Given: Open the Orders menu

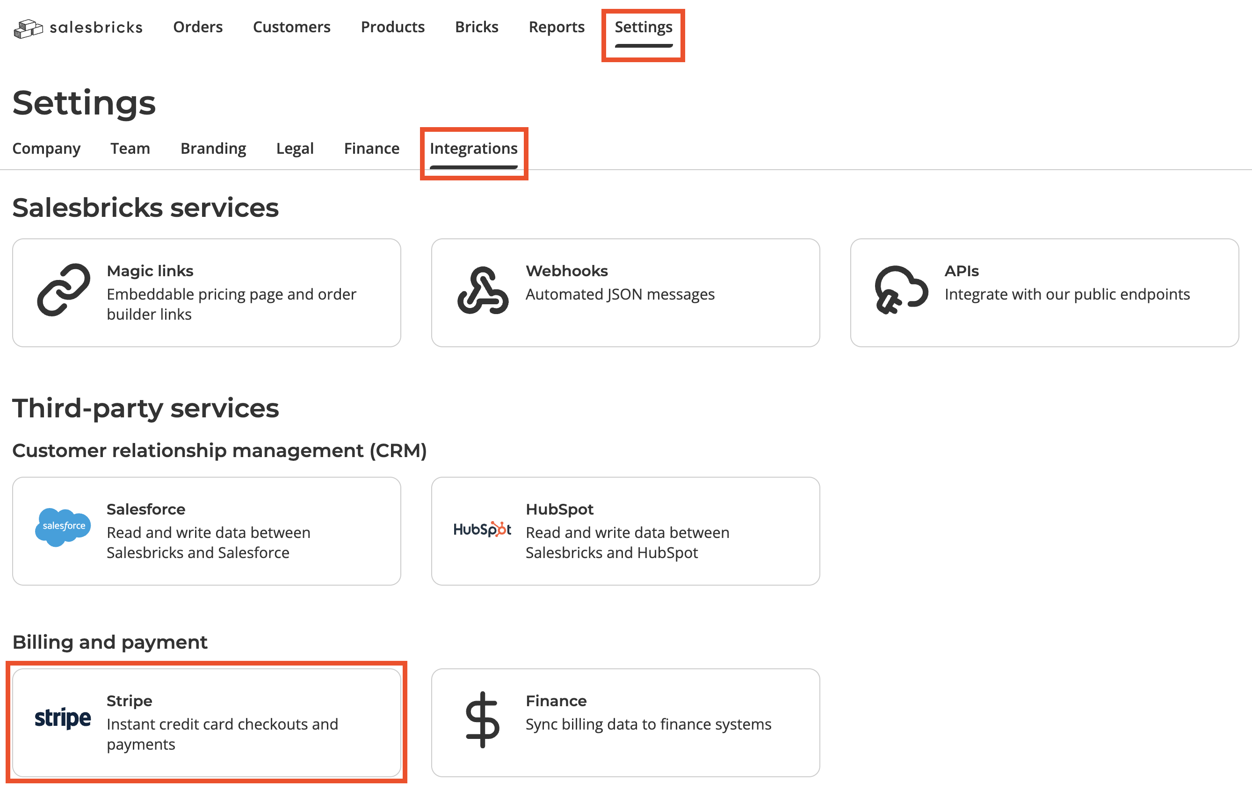Looking at the screenshot, I should pos(197,27).
